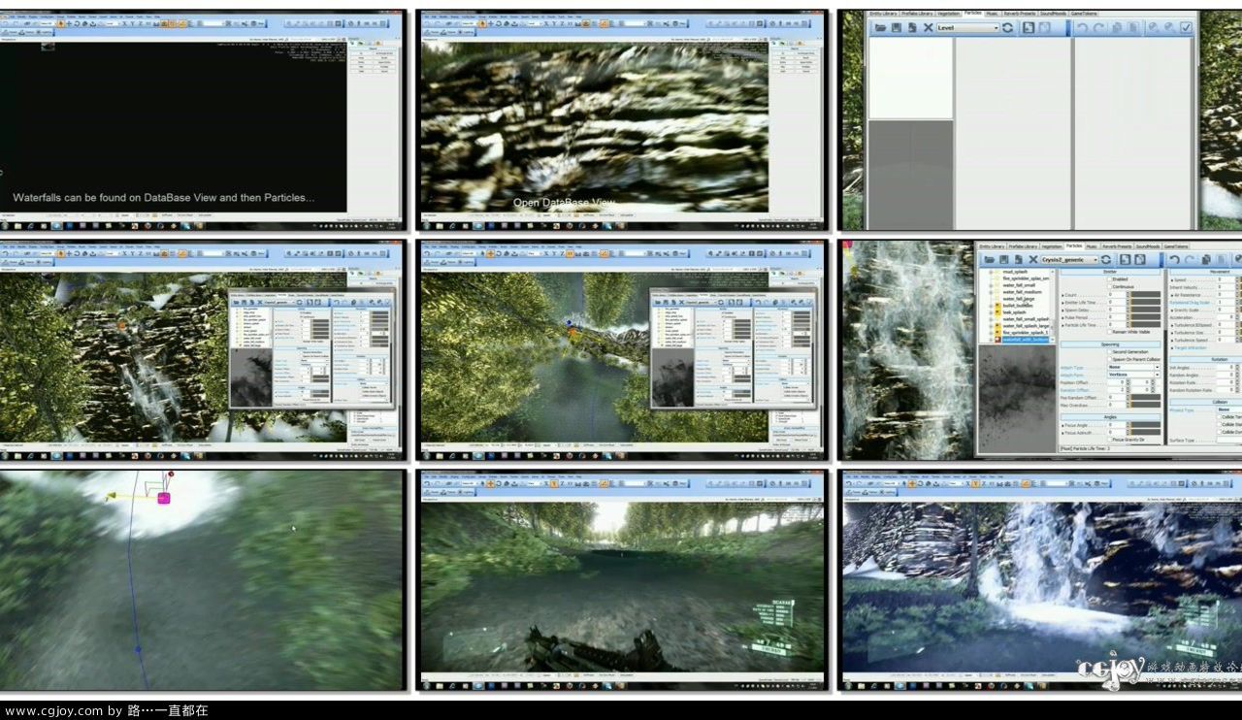Click Paste icon in top-right frame toolbar
Screen dimensions: 1242x720
1133,27
